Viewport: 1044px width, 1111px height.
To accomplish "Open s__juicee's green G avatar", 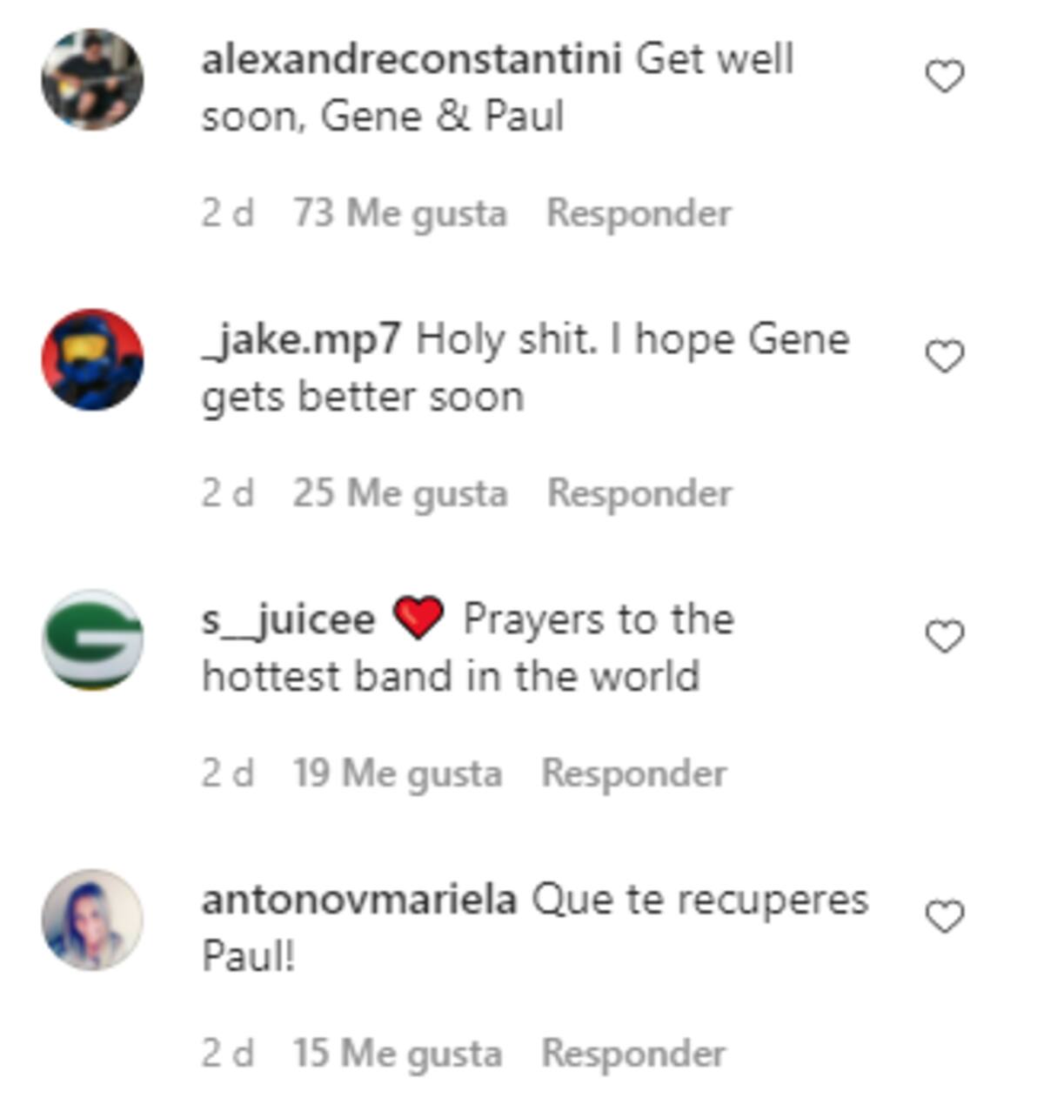I will (92, 639).
